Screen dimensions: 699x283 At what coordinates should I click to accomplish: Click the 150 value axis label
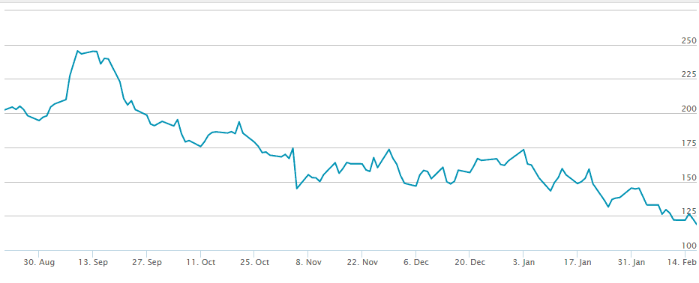(689, 177)
